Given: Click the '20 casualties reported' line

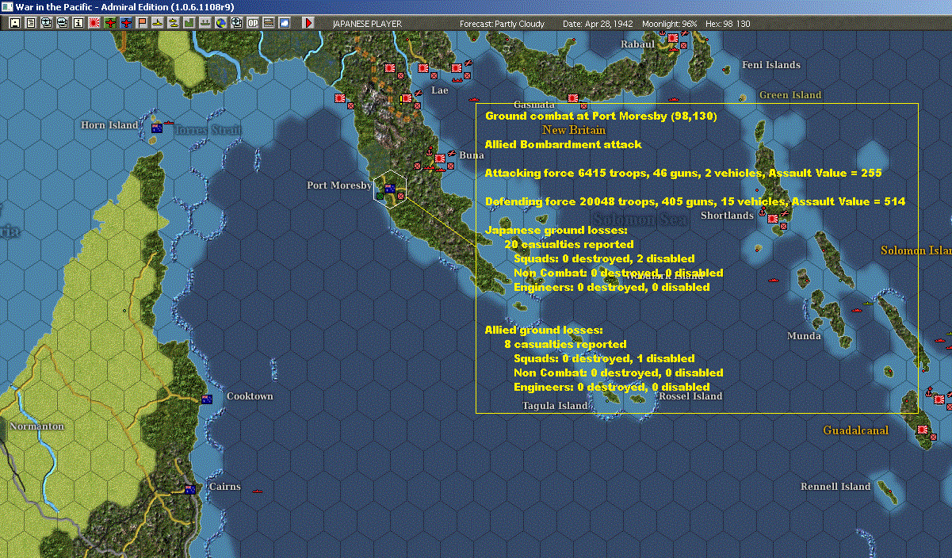Looking at the screenshot, I should (568, 244).
